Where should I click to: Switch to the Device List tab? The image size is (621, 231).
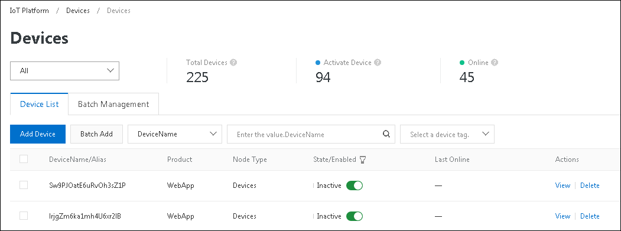39,104
